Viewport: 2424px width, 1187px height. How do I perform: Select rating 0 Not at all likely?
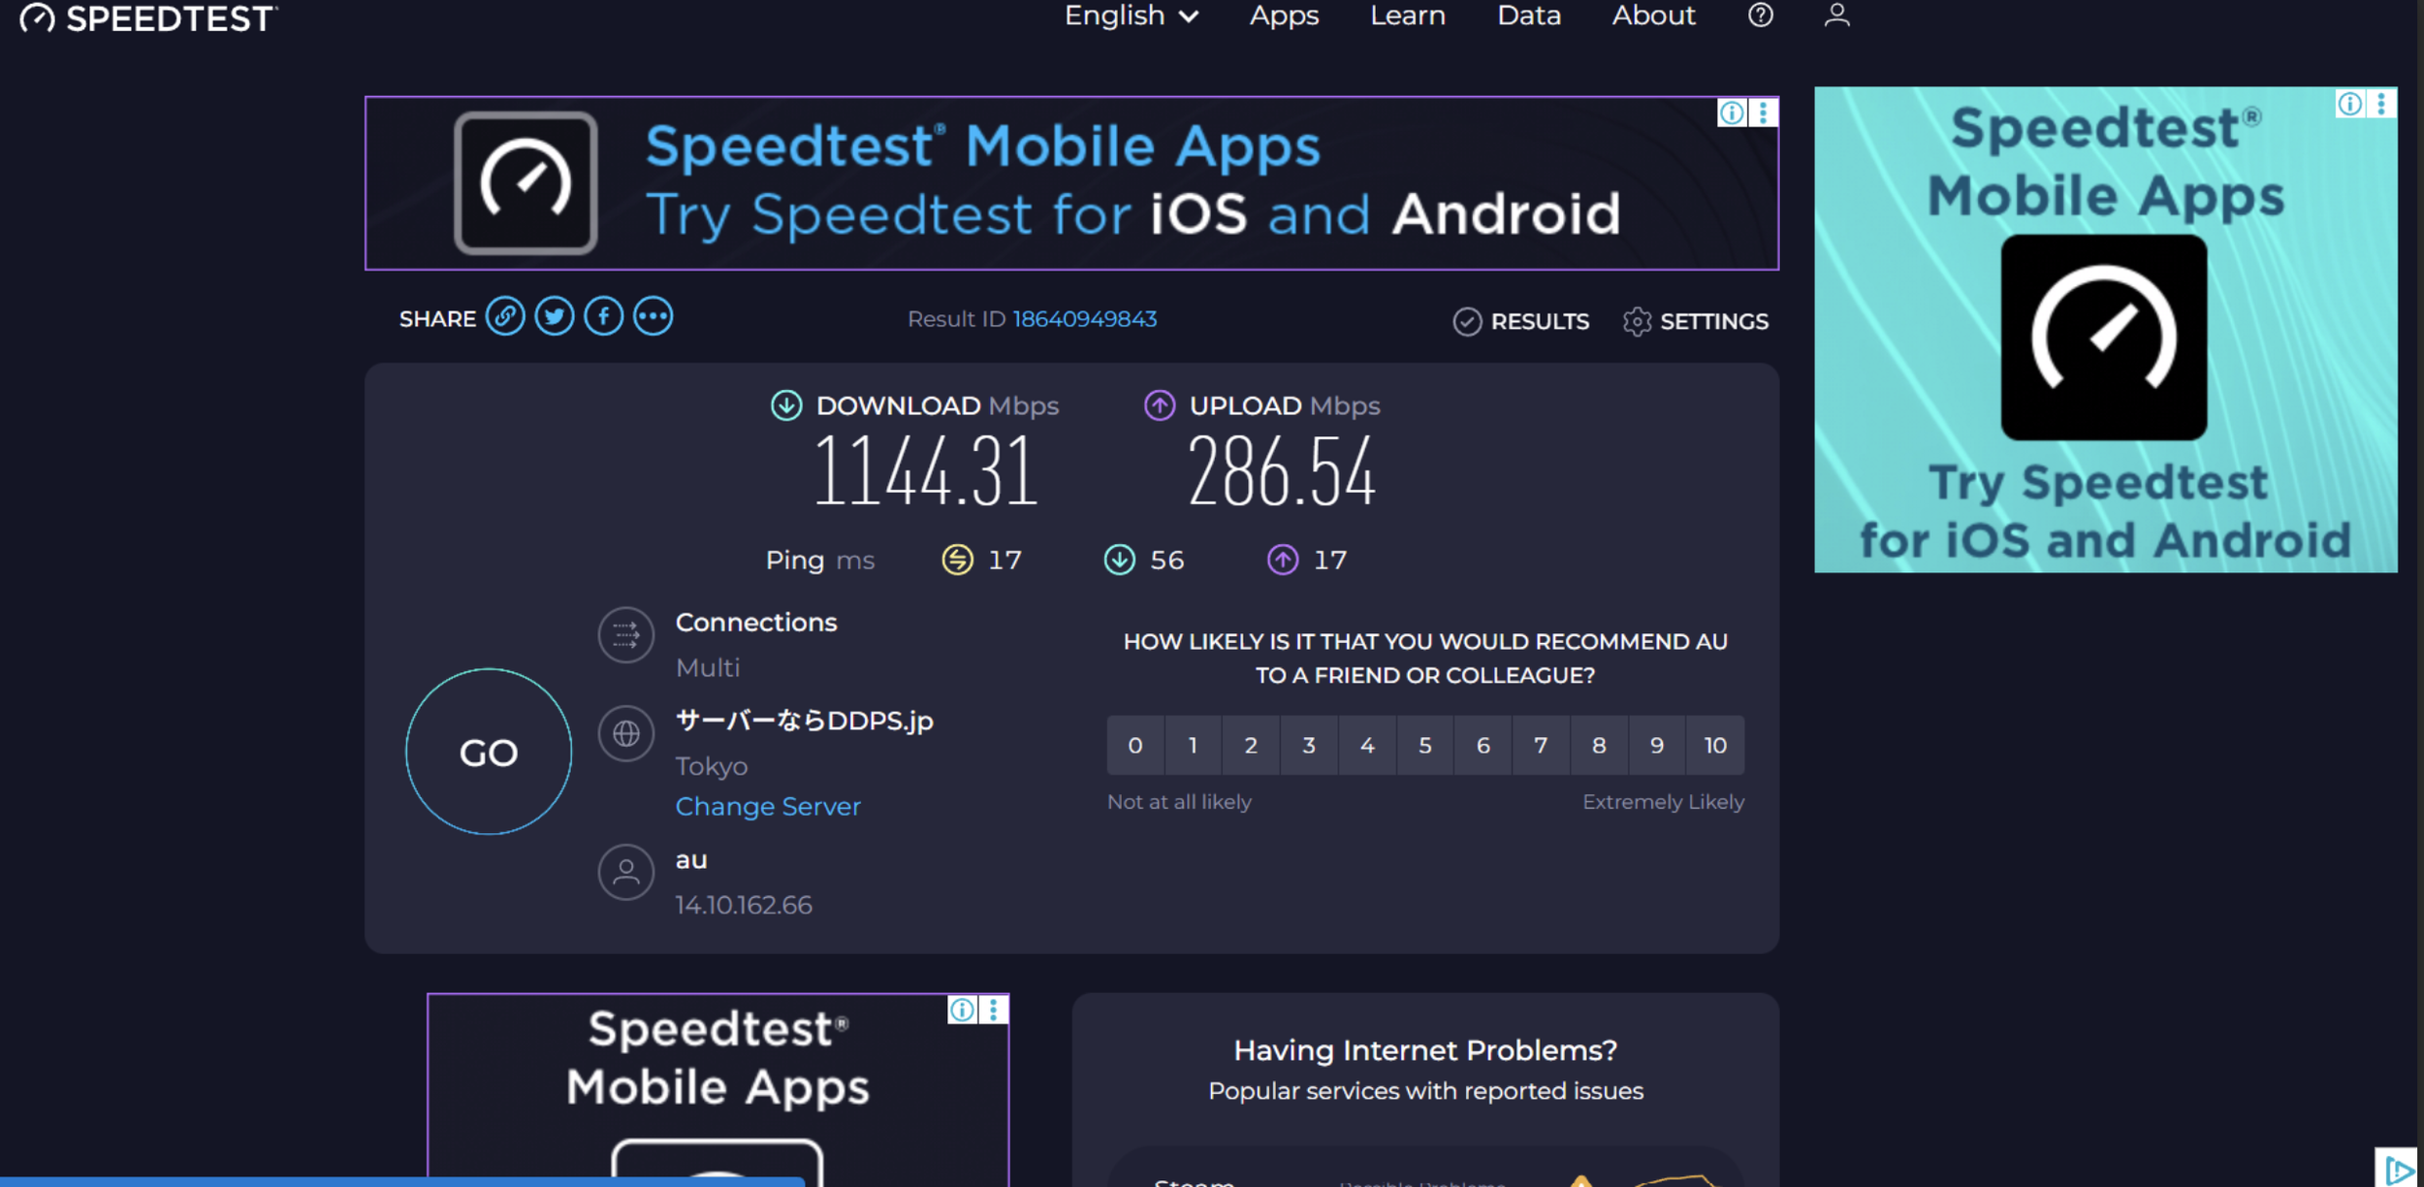point(1135,745)
